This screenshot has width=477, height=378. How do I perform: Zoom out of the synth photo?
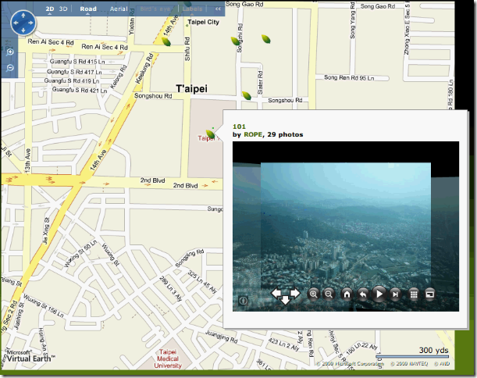pos(329,294)
